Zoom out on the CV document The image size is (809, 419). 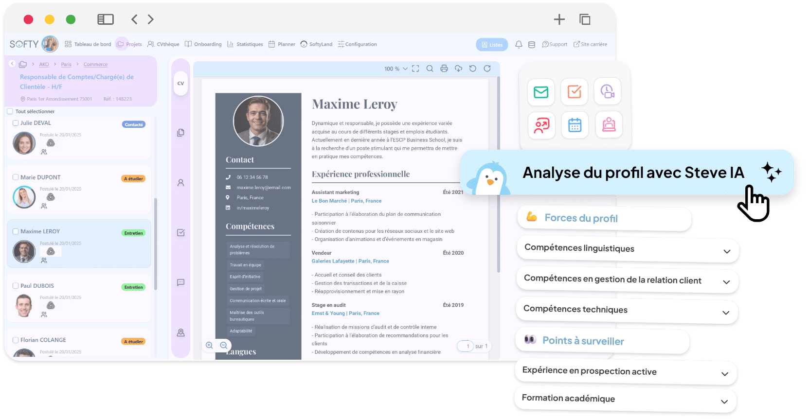click(224, 345)
